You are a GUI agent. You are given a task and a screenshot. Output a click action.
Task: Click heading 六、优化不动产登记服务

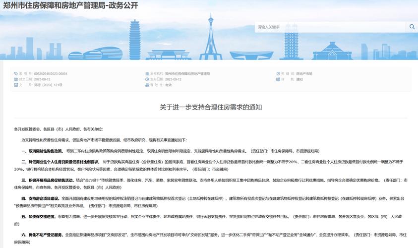[43, 235]
